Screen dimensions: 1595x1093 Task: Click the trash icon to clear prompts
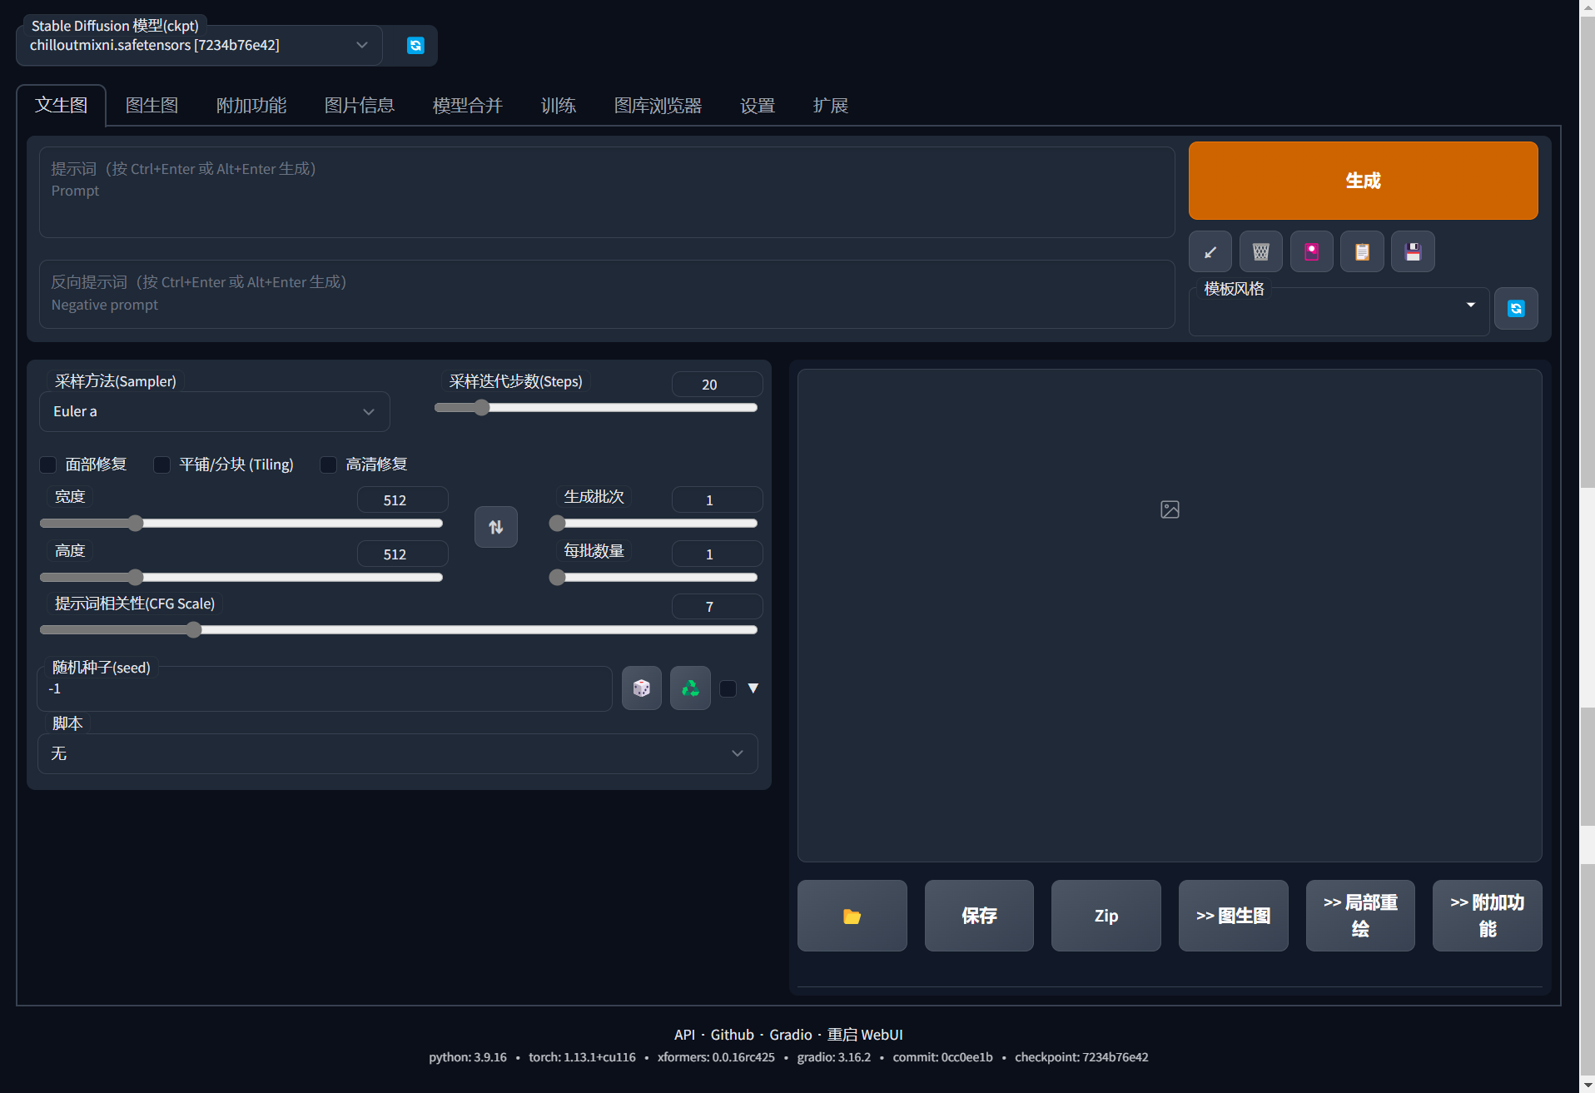tap(1260, 252)
